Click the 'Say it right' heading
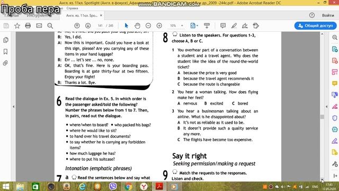The image size is (339, 191). pyautogui.click(x=190, y=156)
